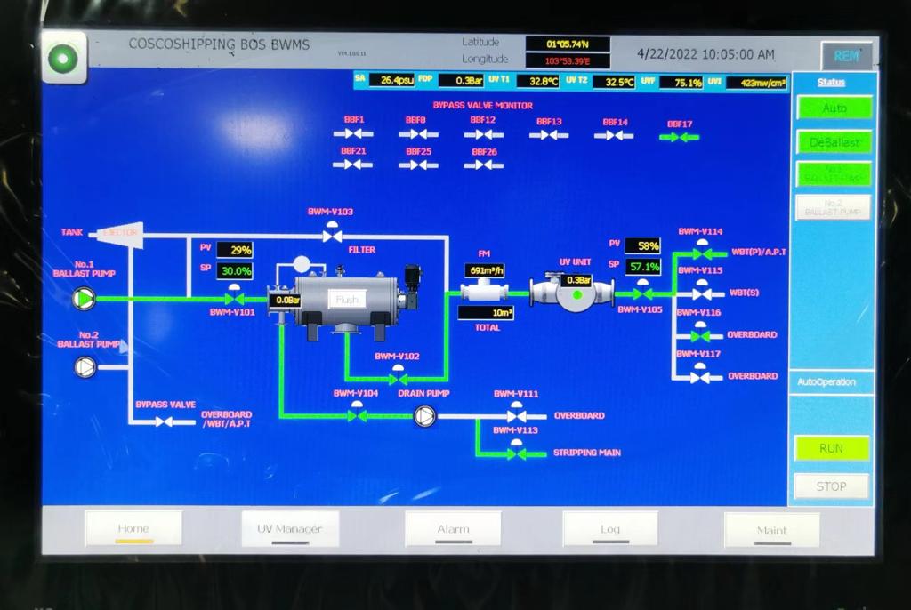Viewport: 911px width, 610px height.
Task: Click the BBF25 bypass valve icon
Action: coord(418,165)
